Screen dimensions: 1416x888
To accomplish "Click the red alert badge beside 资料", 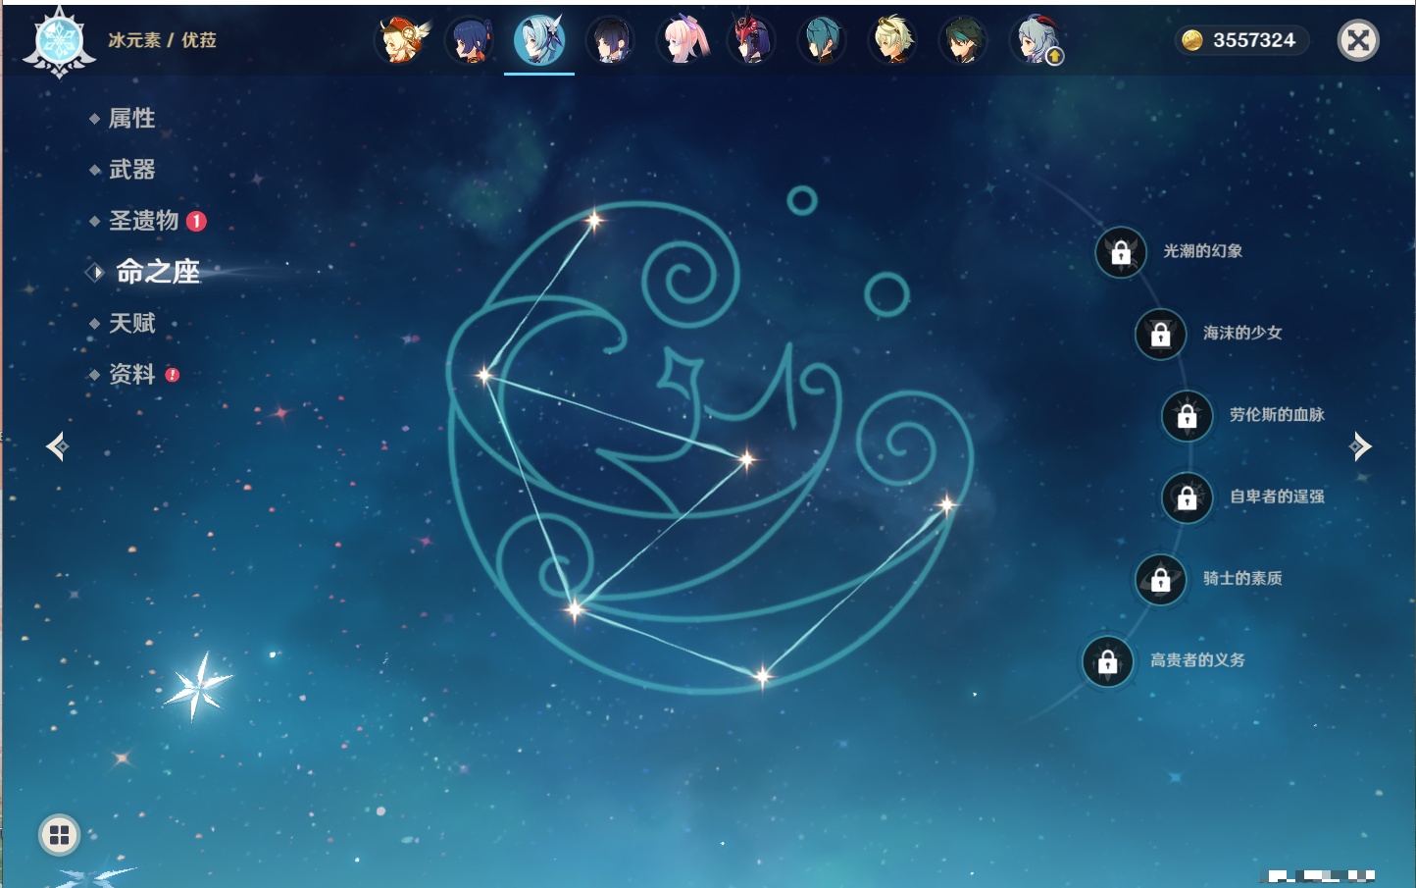I will point(173,374).
